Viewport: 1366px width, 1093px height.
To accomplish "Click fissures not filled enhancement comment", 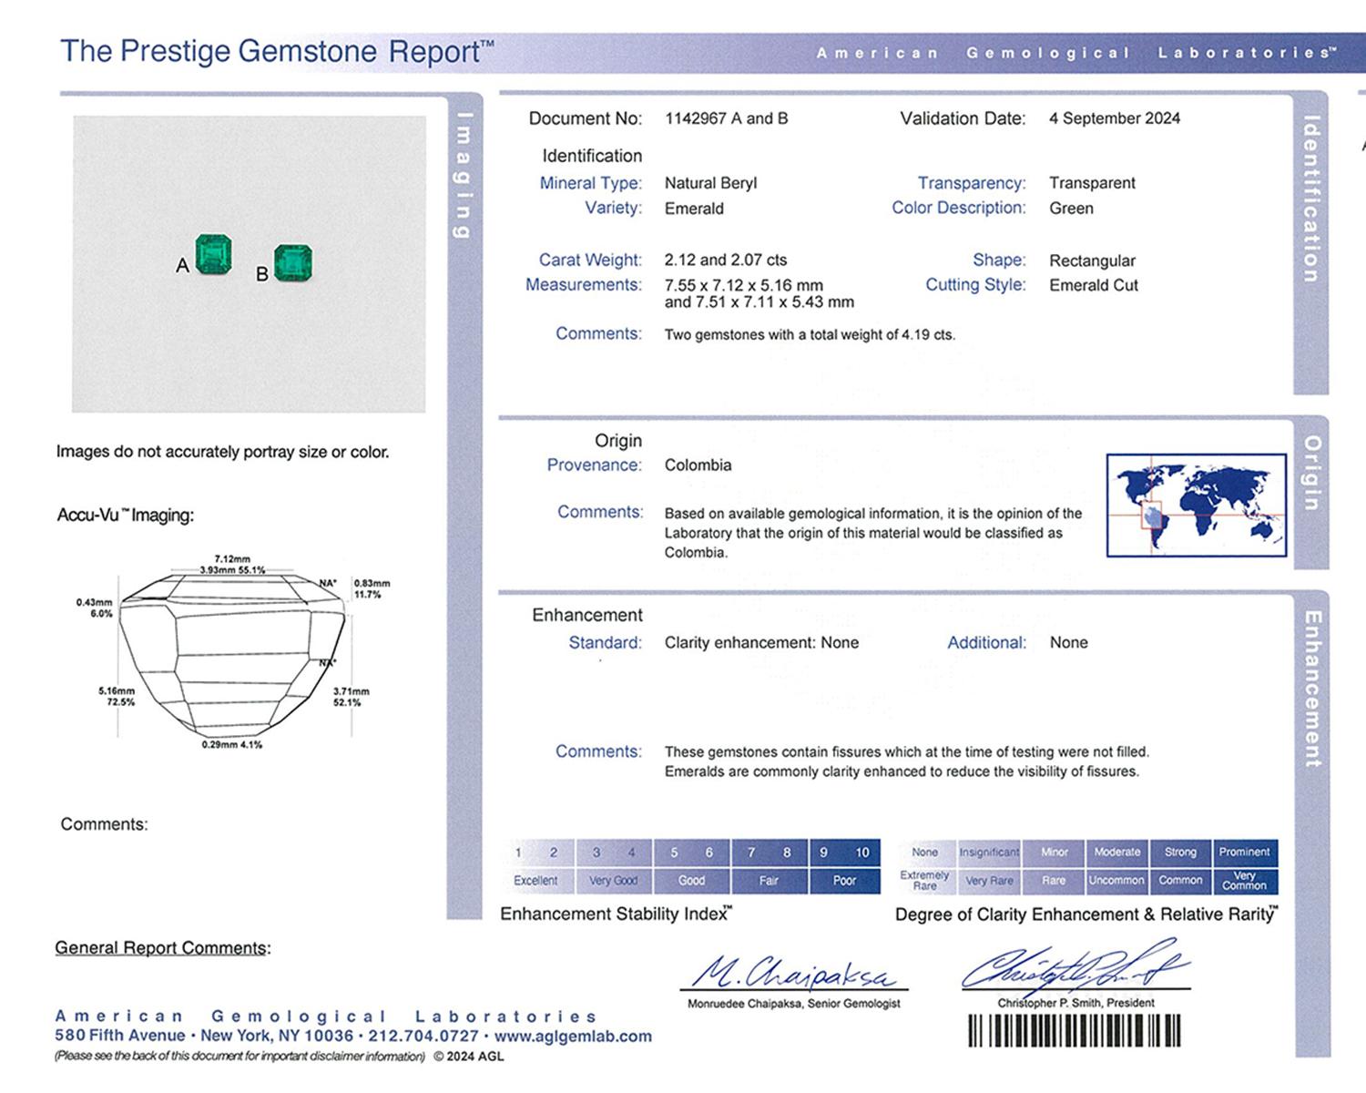I will [907, 761].
